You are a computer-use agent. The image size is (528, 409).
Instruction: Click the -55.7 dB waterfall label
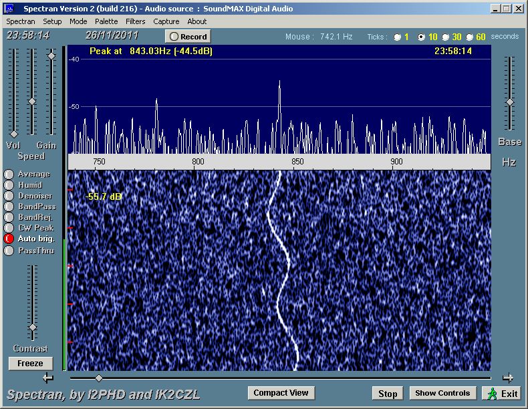pyautogui.click(x=104, y=196)
